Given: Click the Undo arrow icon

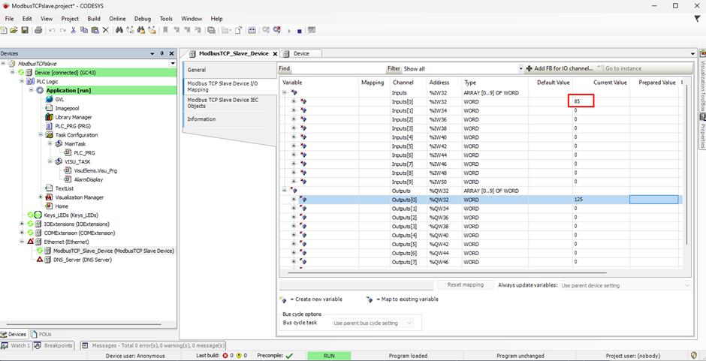Looking at the screenshot, I should pos(52,30).
